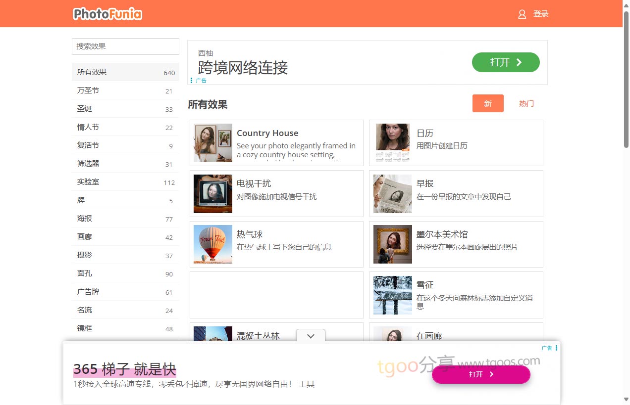Click the PhotoFunia logo
This screenshot has width=630, height=405.
[x=107, y=14]
